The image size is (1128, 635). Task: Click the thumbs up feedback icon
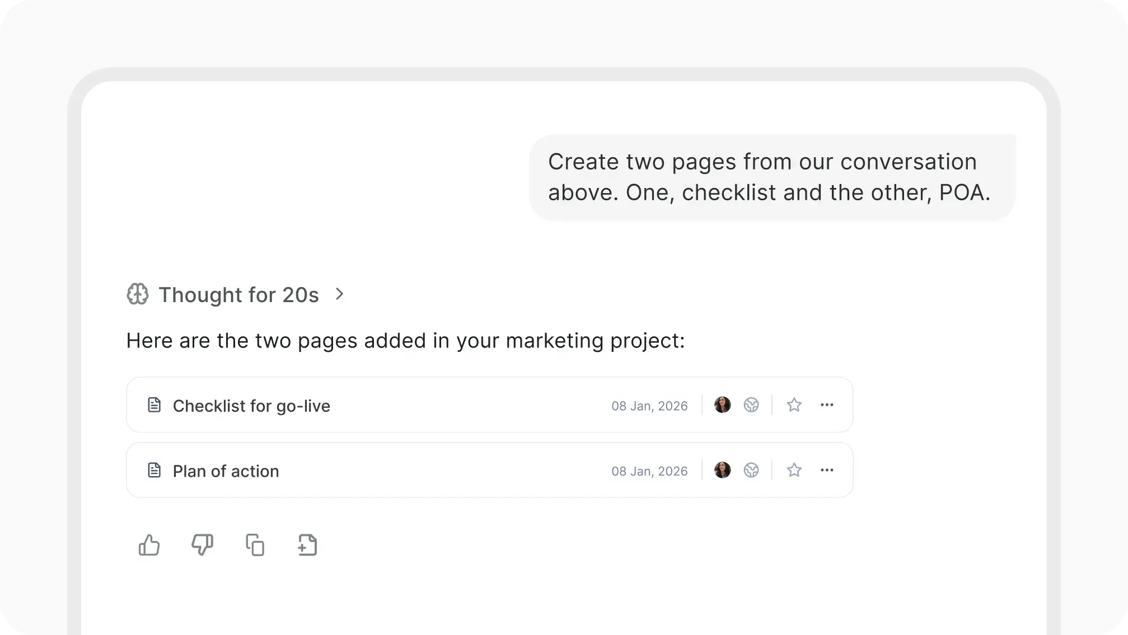(x=149, y=545)
